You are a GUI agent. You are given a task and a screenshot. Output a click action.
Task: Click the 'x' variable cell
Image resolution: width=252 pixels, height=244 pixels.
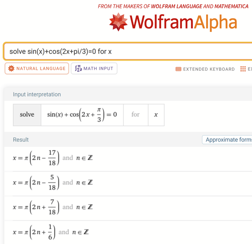(156, 115)
